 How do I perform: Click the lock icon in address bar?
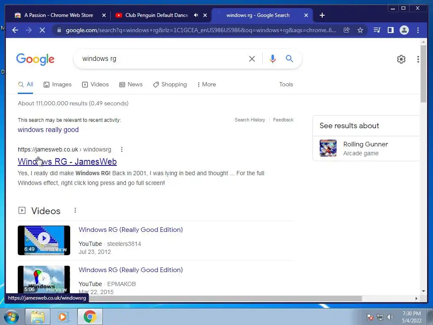[59, 30]
